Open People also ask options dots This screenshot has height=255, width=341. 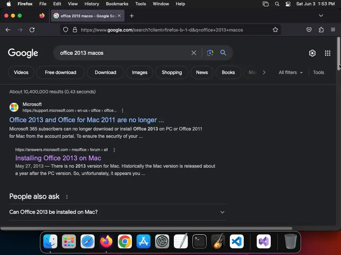tap(67, 197)
